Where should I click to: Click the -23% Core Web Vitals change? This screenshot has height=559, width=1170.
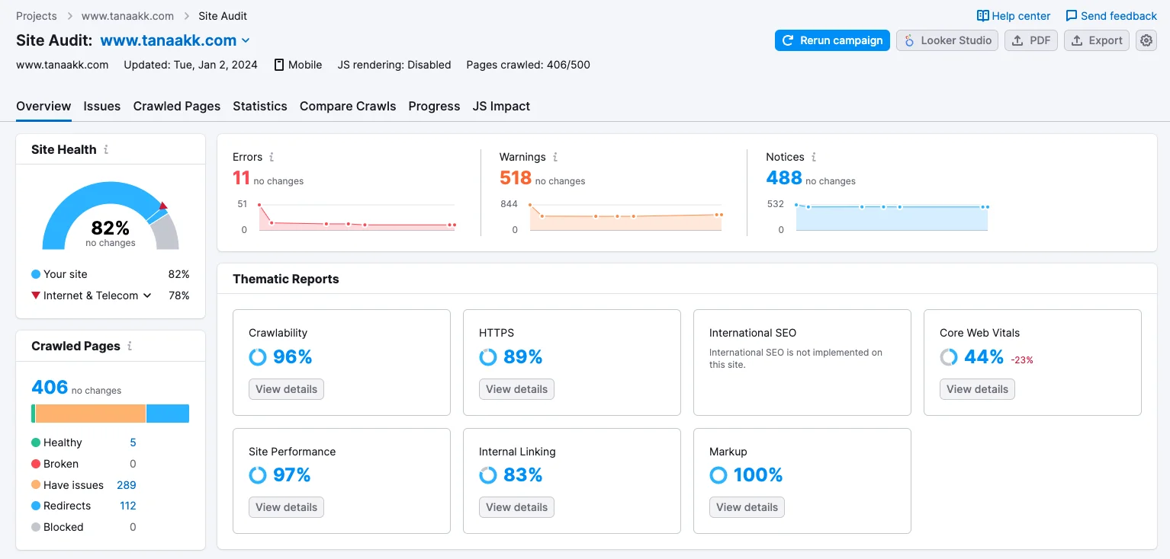1022,360
